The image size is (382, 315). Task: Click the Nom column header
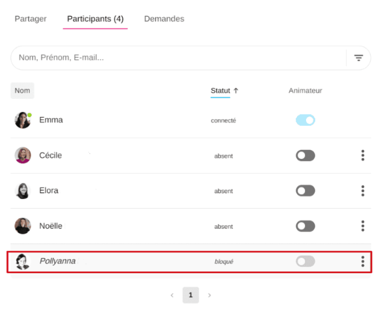[22, 91]
